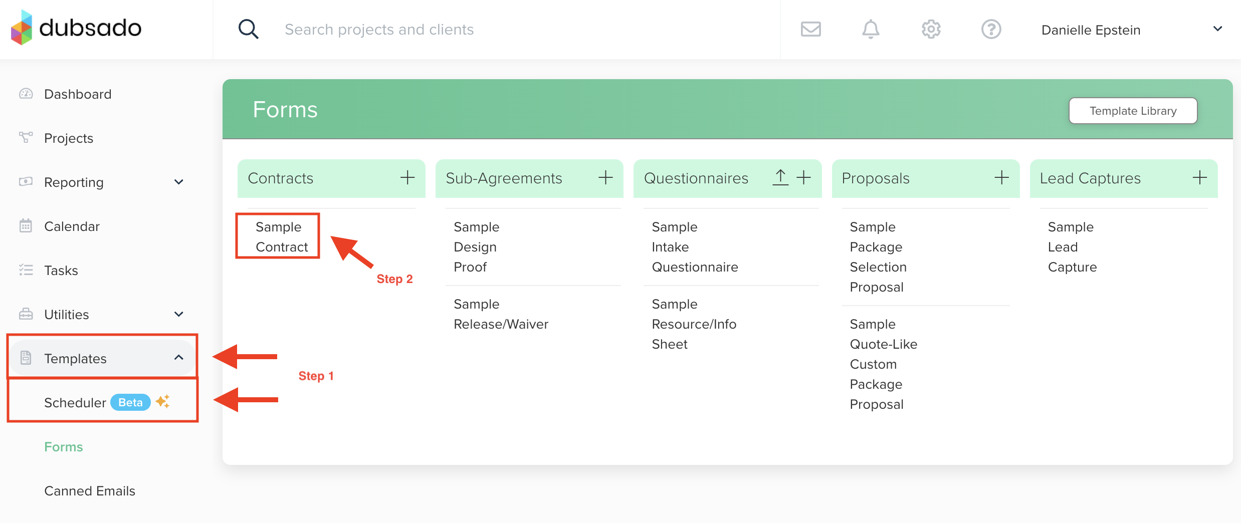Open Canned Emails in sidebar
1241x523 pixels.
(90, 491)
